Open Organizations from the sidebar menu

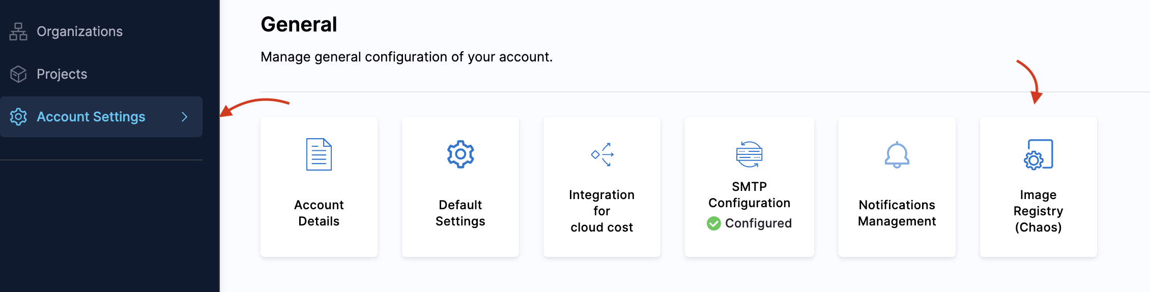[79, 31]
